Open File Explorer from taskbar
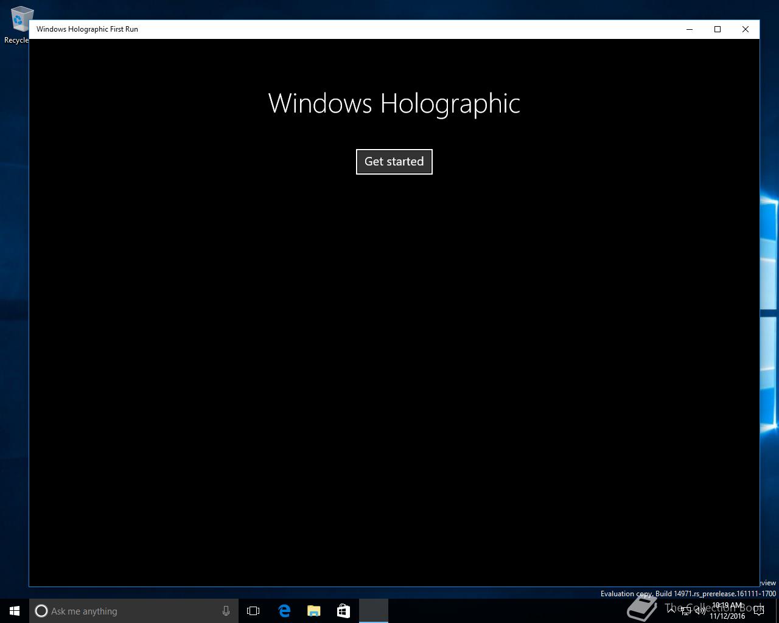This screenshot has width=779, height=623. pyautogui.click(x=313, y=611)
